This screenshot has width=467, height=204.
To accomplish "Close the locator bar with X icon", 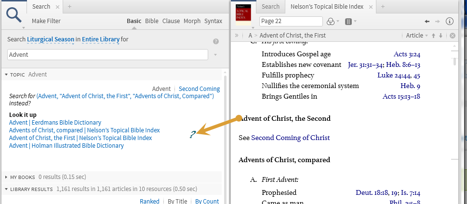I will [453, 36].
